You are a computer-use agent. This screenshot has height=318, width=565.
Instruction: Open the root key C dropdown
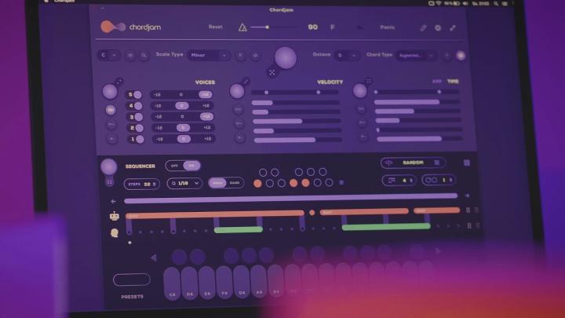pyautogui.click(x=109, y=55)
